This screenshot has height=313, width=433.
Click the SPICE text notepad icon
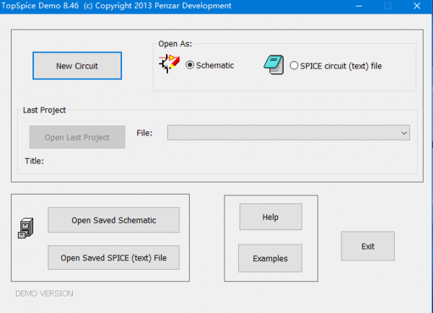(x=273, y=65)
